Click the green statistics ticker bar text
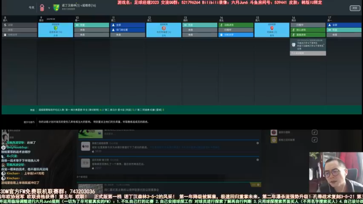 coord(101,110)
